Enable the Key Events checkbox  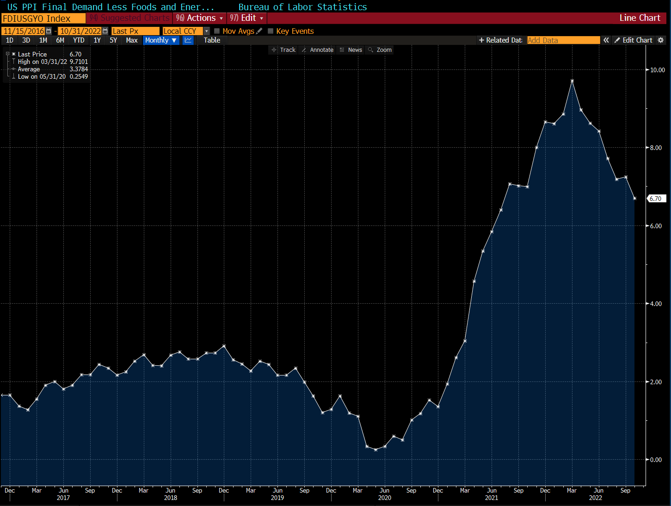click(x=270, y=31)
